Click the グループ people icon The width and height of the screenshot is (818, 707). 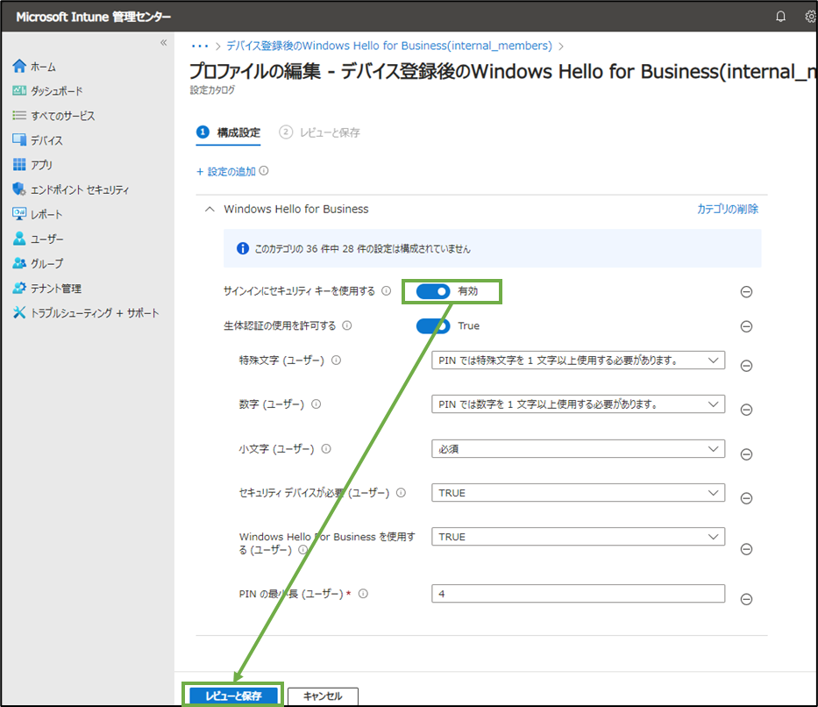[19, 263]
